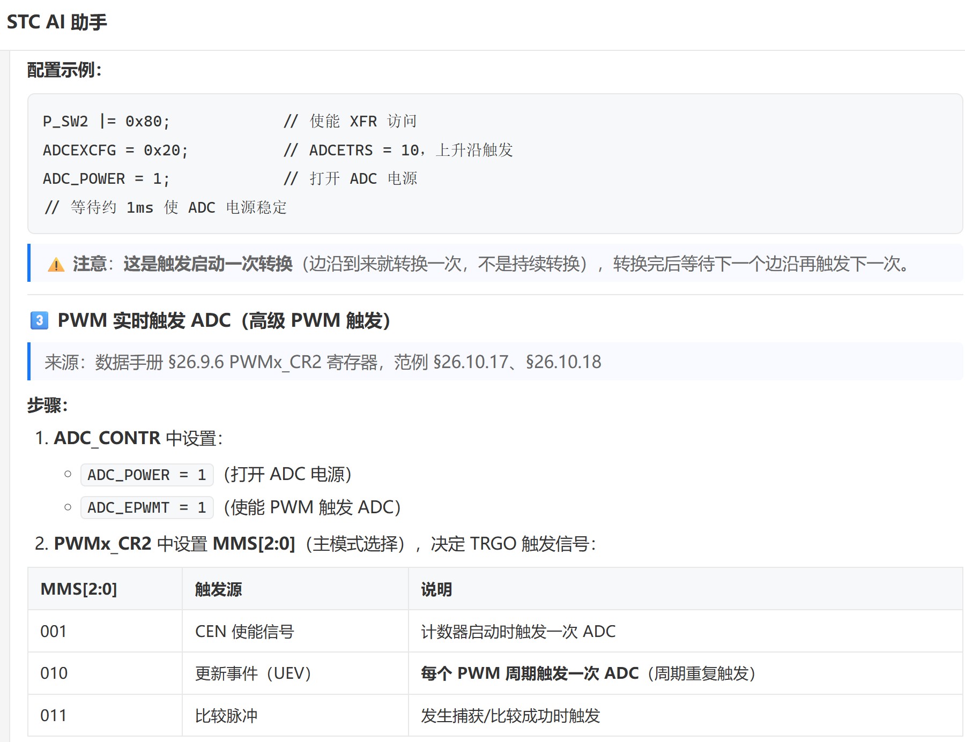Click the PWM 实时触发 ADC section heading
965x742 pixels.
pos(224,320)
